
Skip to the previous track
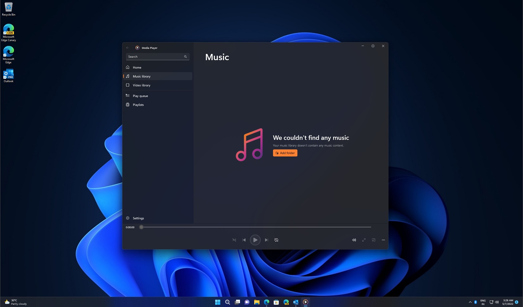244,240
